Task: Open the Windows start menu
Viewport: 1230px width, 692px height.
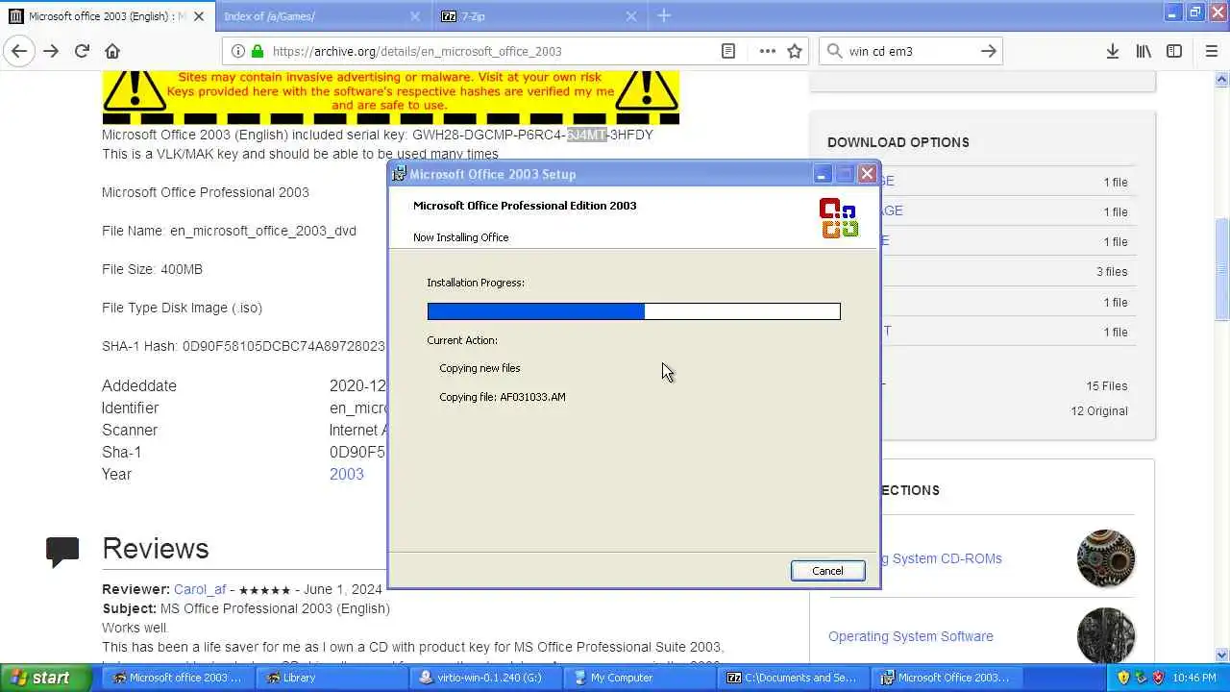Action: 47,678
